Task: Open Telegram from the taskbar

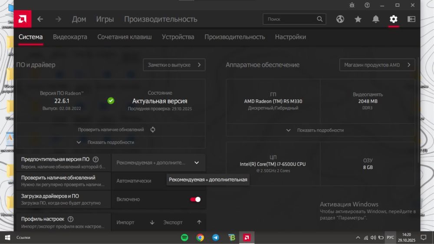Action: tap(216, 237)
